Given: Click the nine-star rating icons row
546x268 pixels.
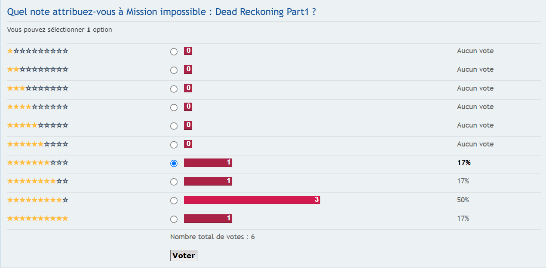Looking at the screenshot, I should [37, 200].
